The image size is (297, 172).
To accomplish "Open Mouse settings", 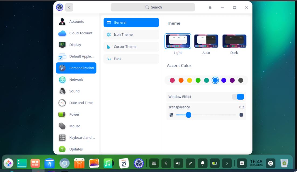I will coord(76,126).
